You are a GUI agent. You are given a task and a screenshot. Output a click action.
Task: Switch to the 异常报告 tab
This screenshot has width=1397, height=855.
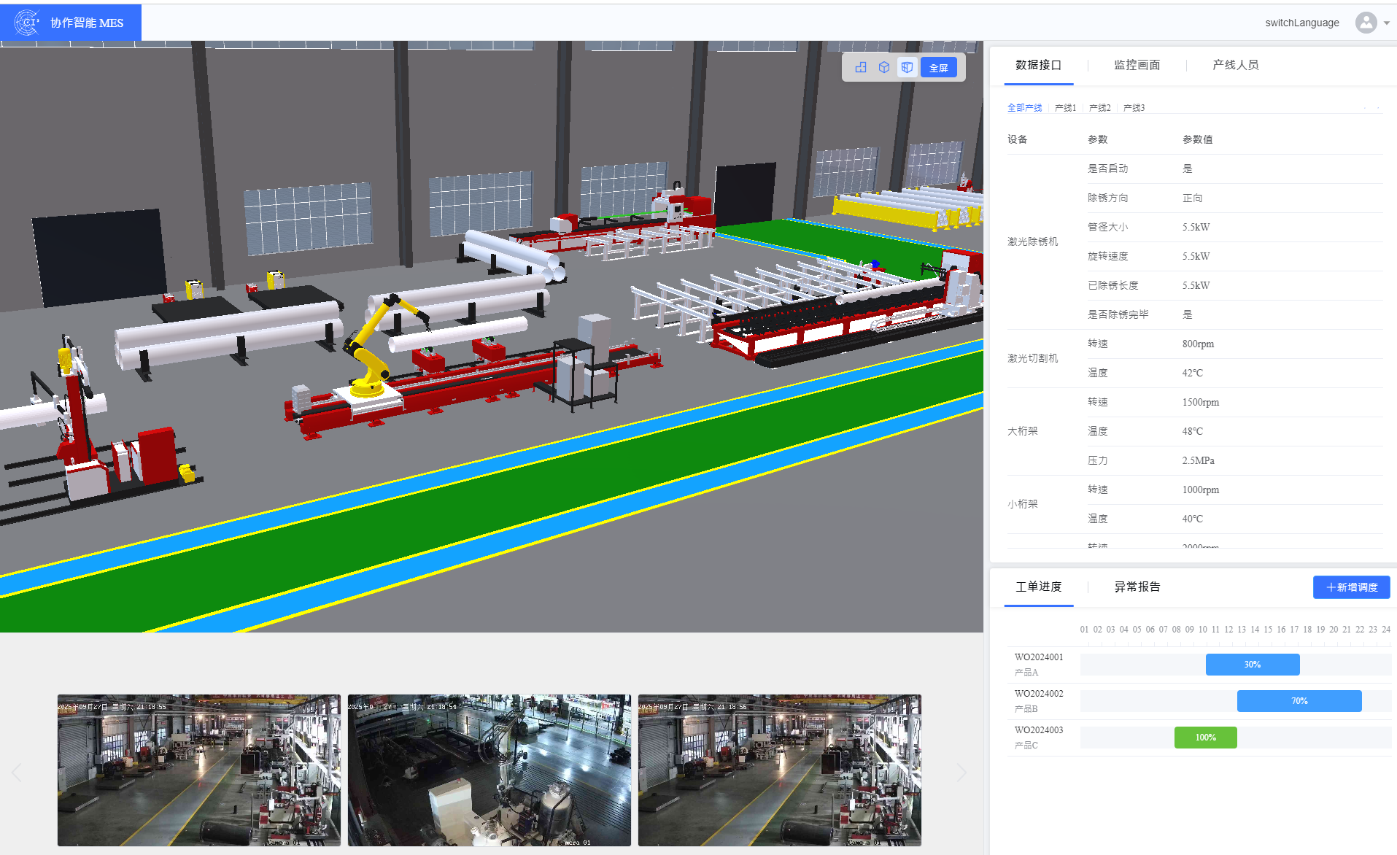[x=1137, y=587]
